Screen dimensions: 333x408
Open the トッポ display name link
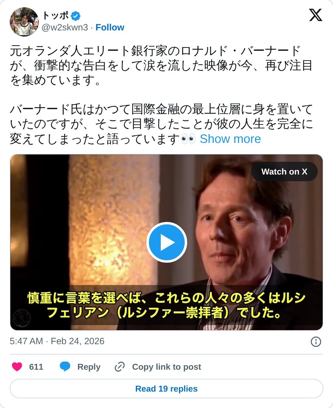(56, 16)
